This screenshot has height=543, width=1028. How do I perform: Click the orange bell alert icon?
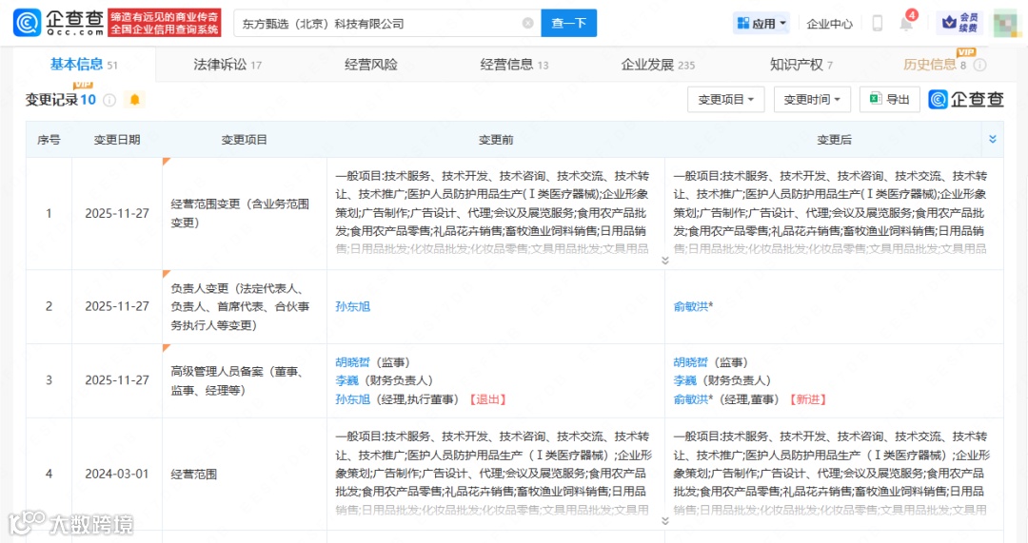[x=135, y=100]
